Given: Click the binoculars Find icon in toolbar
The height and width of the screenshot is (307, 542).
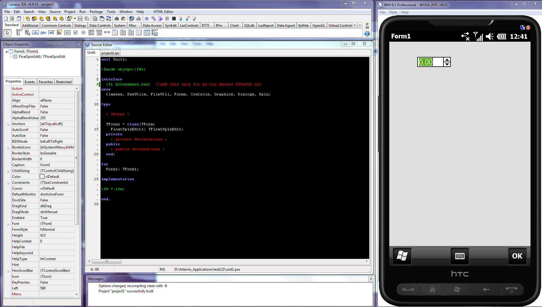Looking at the screenshot, I should point(117,18).
